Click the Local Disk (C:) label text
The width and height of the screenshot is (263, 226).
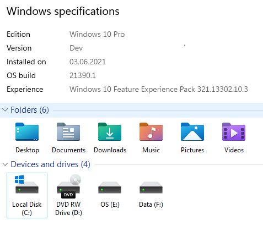click(27, 208)
